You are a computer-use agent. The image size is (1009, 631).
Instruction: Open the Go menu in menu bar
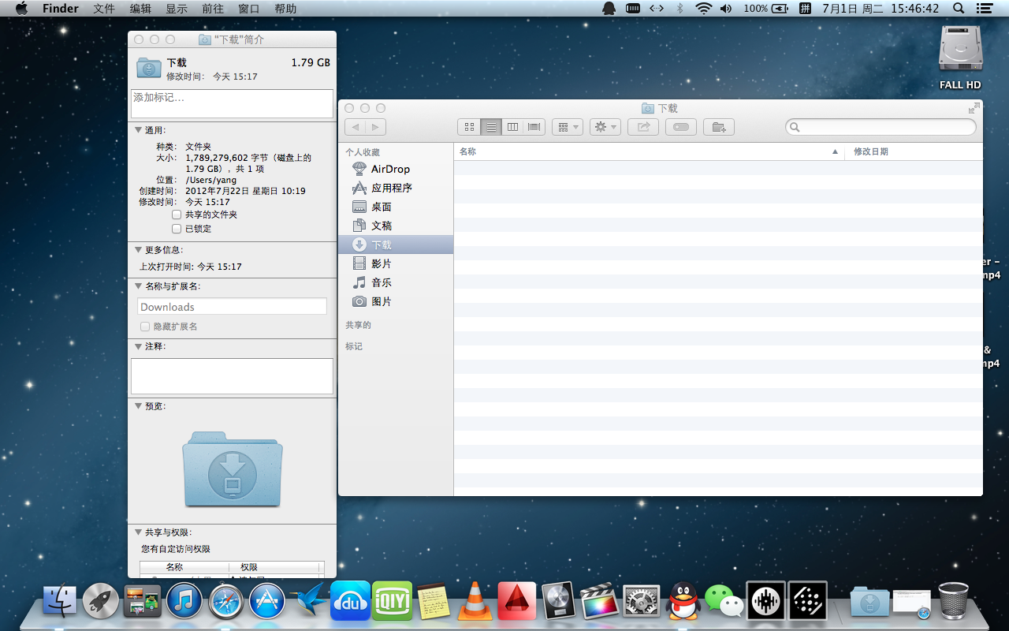(212, 9)
